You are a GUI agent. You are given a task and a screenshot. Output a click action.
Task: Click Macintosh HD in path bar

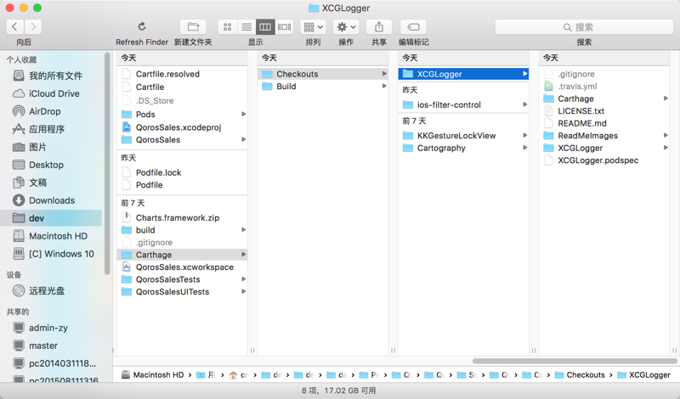(x=153, y=375)
